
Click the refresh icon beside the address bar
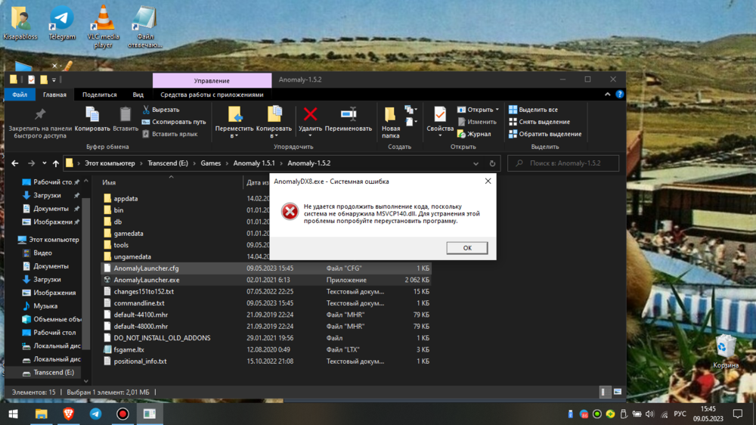point(493,163)
